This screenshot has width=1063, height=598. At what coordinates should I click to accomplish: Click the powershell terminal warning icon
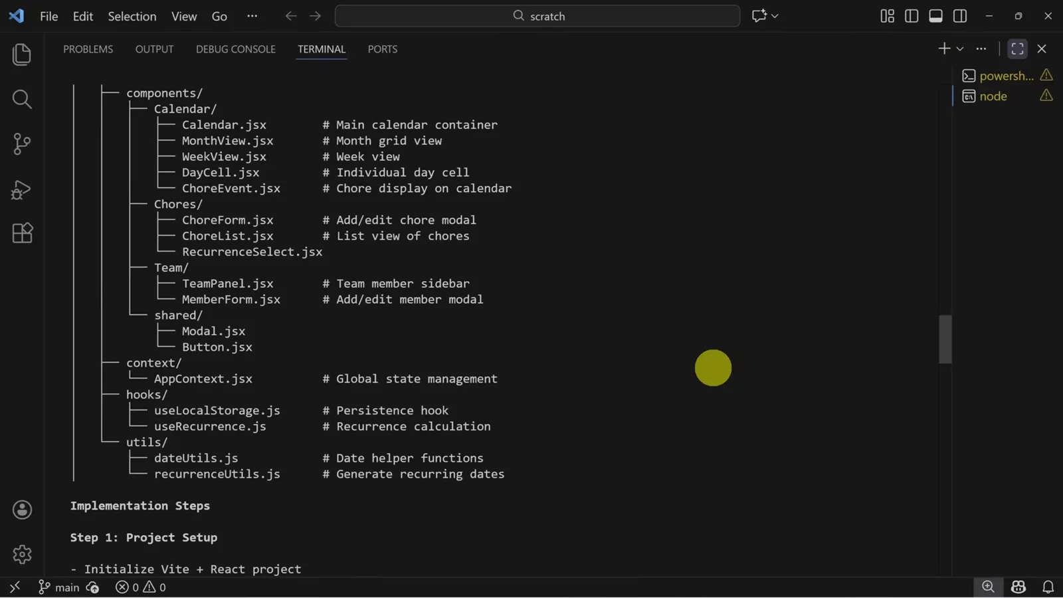(x=1046, y=75)
